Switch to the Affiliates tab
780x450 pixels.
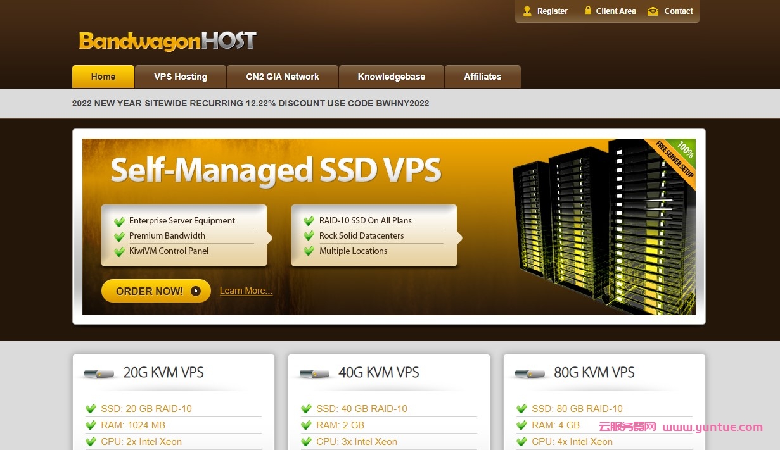pos(483,77)
